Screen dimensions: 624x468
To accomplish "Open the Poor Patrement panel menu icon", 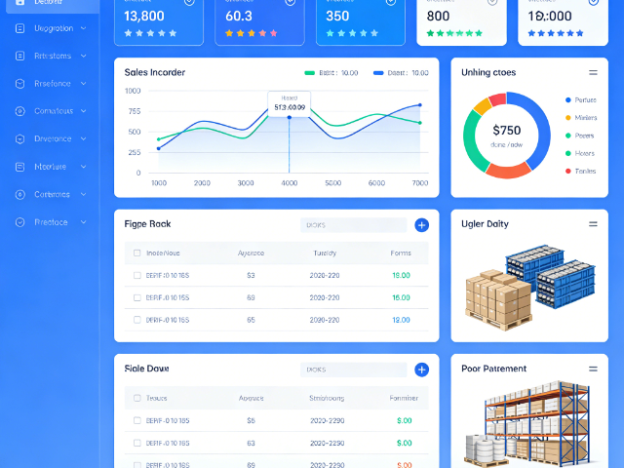I will pyautogui.click(x=593, y=369).
